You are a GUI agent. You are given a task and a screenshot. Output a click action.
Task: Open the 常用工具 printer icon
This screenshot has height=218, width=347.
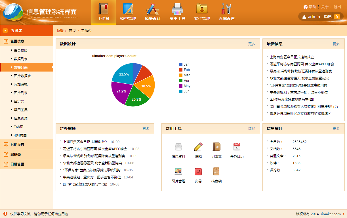click(x=177, y=9)
